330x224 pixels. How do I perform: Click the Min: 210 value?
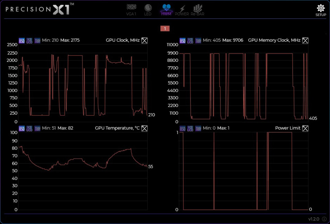tap(50, 40)
